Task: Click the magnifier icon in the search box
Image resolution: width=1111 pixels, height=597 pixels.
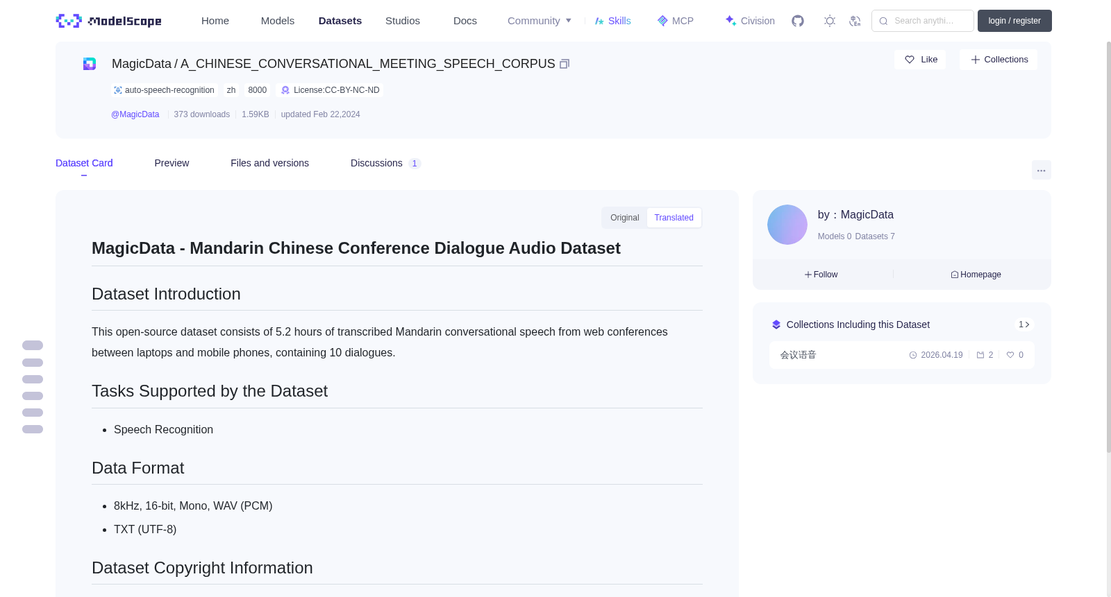Action: tap(883, 21)
